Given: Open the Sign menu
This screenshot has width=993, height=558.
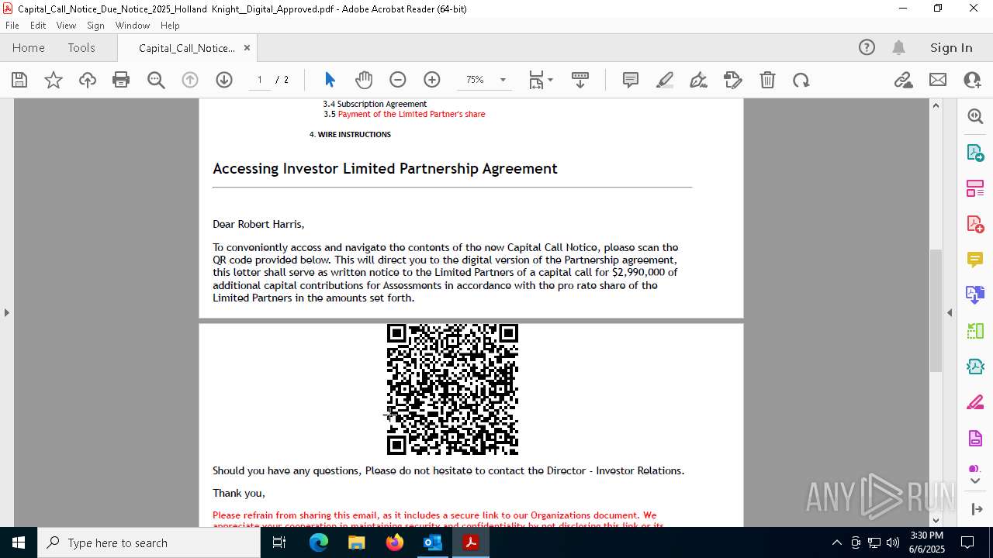Looking at the screenshot, I should pos(95,25).
